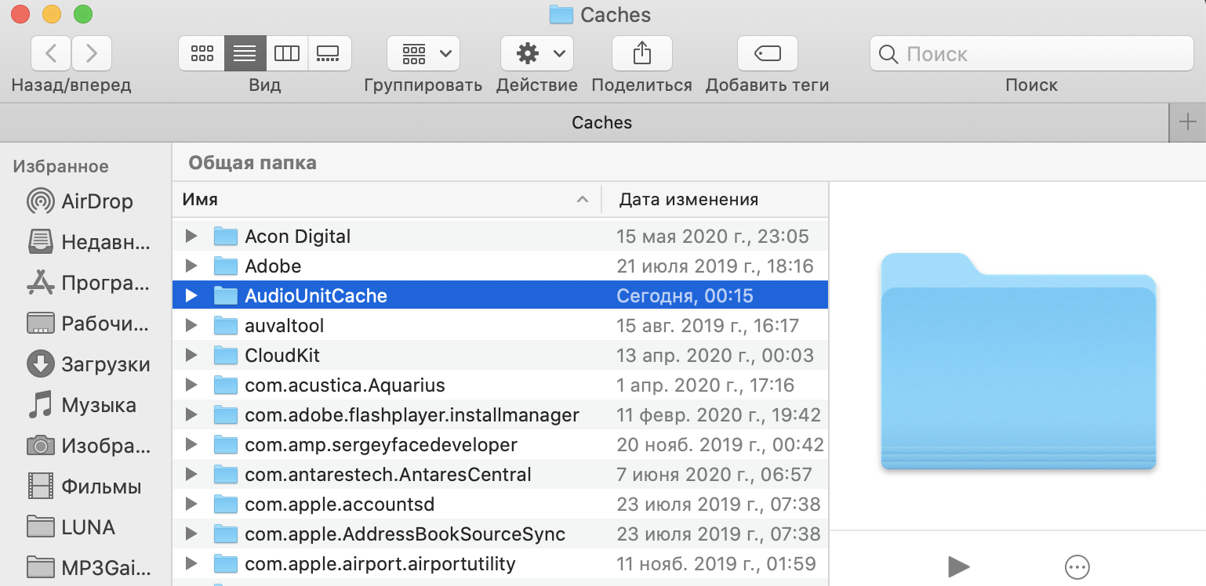
Task: Switch to icon view mode
Action: (x=202, y=53)
